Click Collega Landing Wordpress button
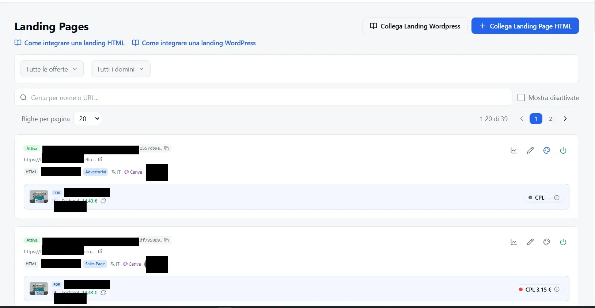This screenshot has width=595, height=308. (415, 26)
